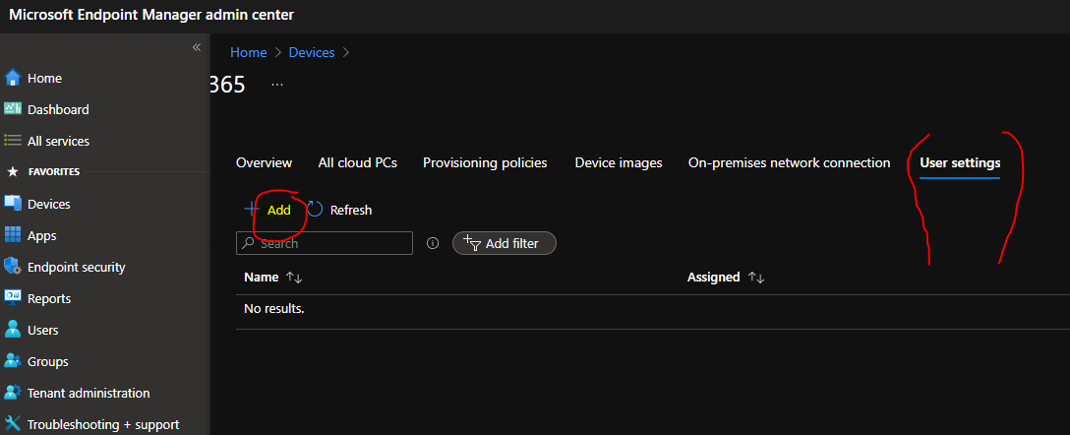This screenshot has height=435, width=1070.
Task: Click the Favorites star icon
Action: pos(13,171)
